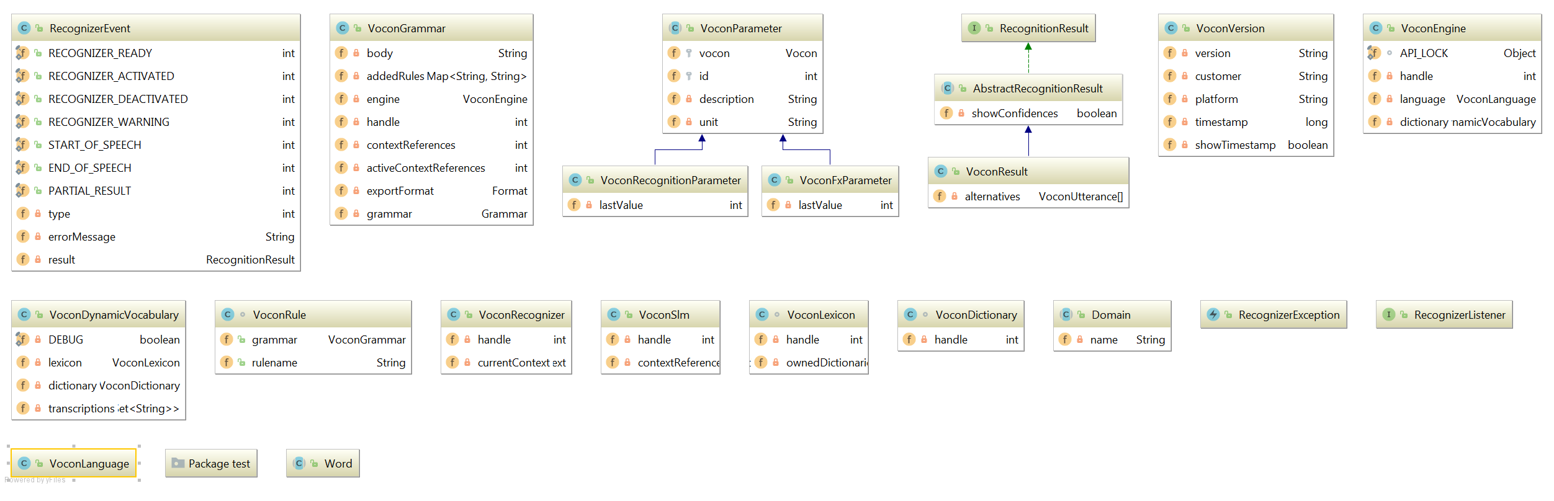Screen dimensions: 1554x501
Task: Click the interface icon of RecognitionResult
Action: click(x=974, y=28)
